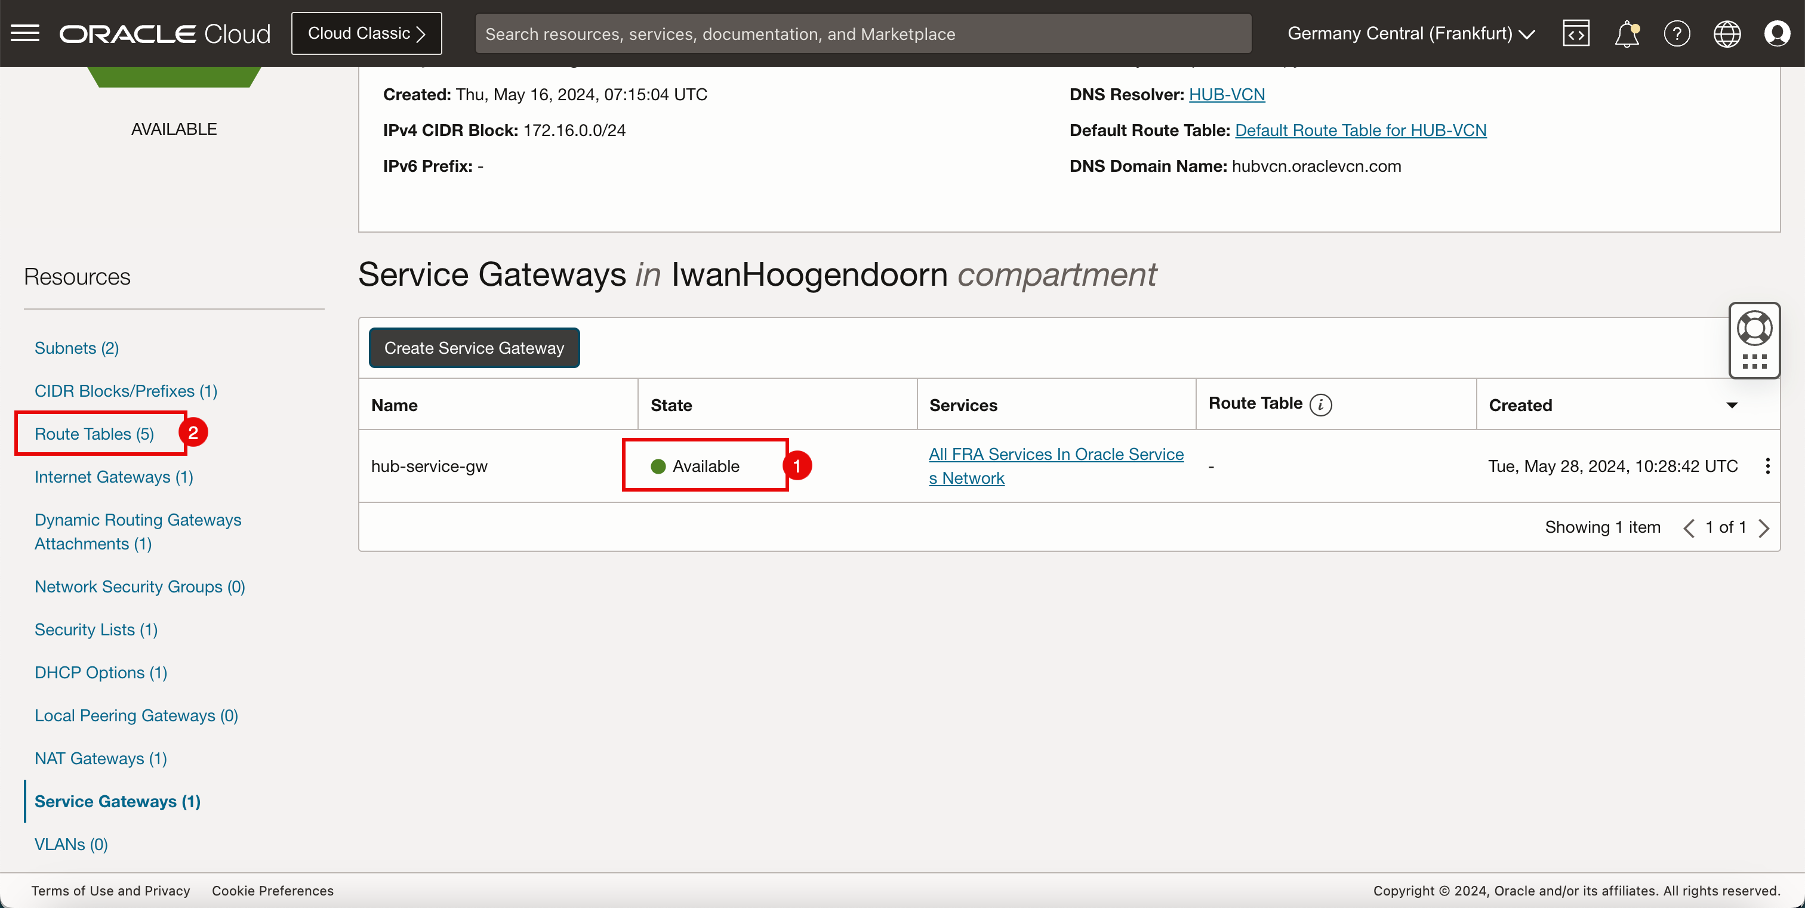This screenshot has height=908, width=1805.
Task: Open the lifebuoy support widget
Action: pyautogui.click(x=1754, y=329)
